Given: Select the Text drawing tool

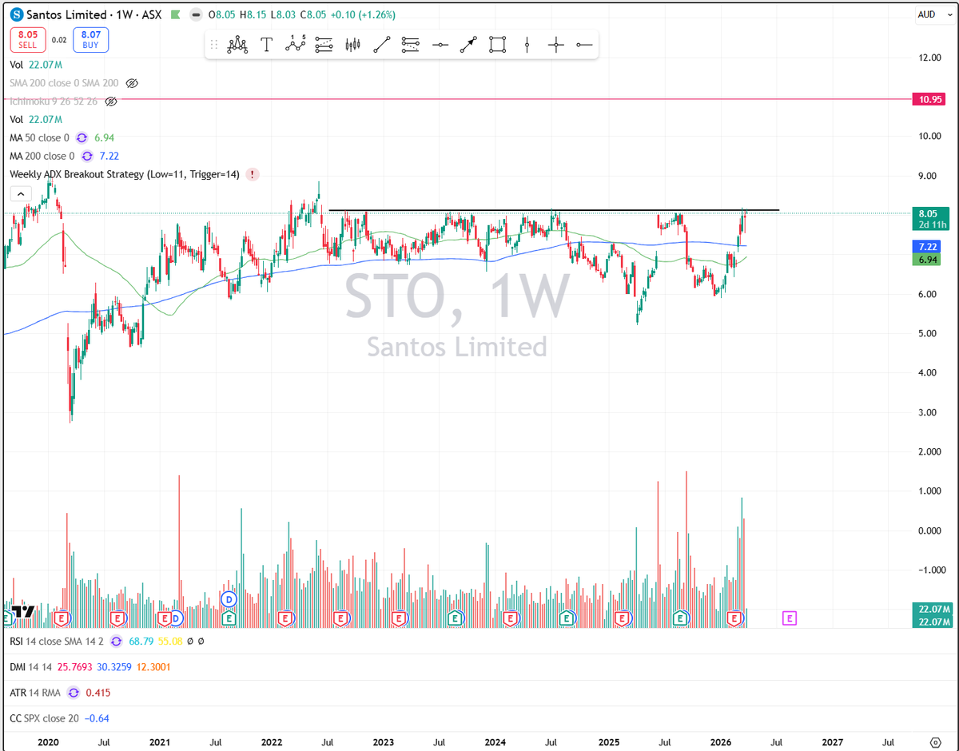Looking at the screenshot, I should [x=266, y=45].
